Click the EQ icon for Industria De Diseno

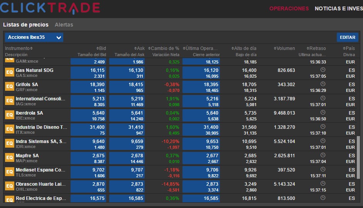click(x=10, y=129)
